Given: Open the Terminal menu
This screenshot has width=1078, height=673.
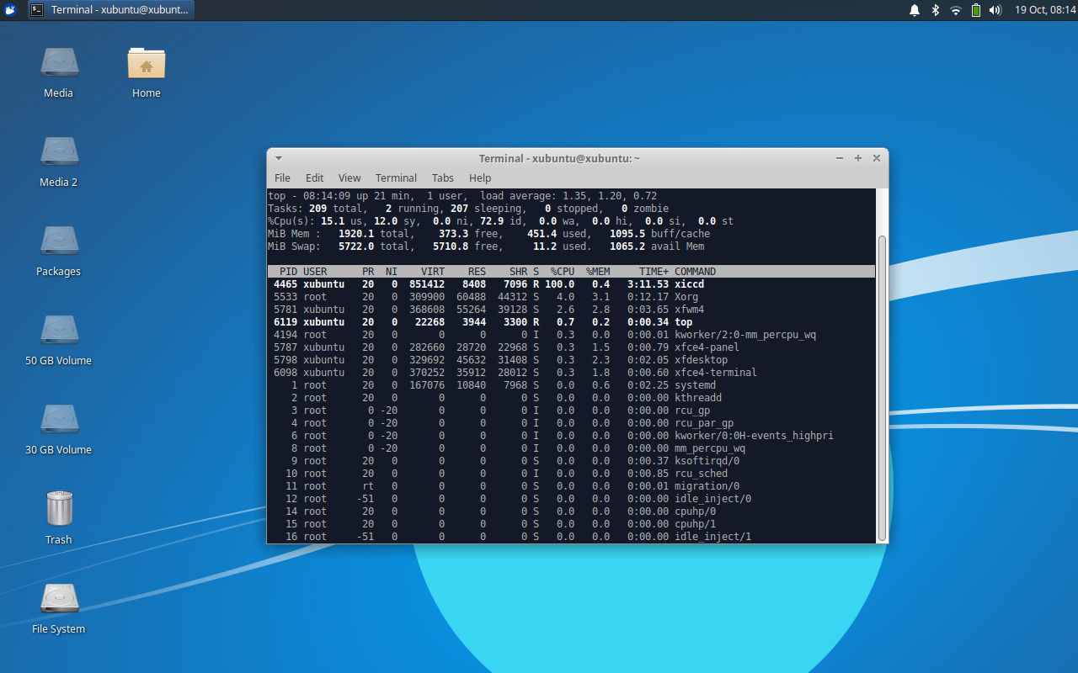Looking at the screenshot, I should click(396, 178).
